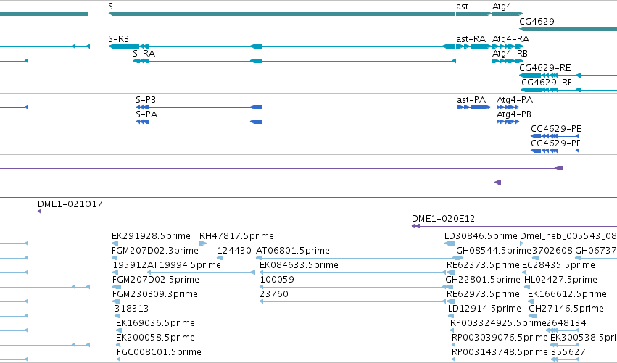Viewport: 617px width, 363px height.
Task: Click the EK169036.5prime label
Action: coord(155,323)
